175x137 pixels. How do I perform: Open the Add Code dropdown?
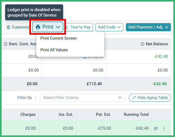coord(109,27)
